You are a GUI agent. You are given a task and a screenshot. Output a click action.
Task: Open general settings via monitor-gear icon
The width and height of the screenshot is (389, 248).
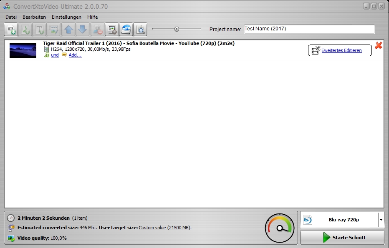click(x=112, y=30)
